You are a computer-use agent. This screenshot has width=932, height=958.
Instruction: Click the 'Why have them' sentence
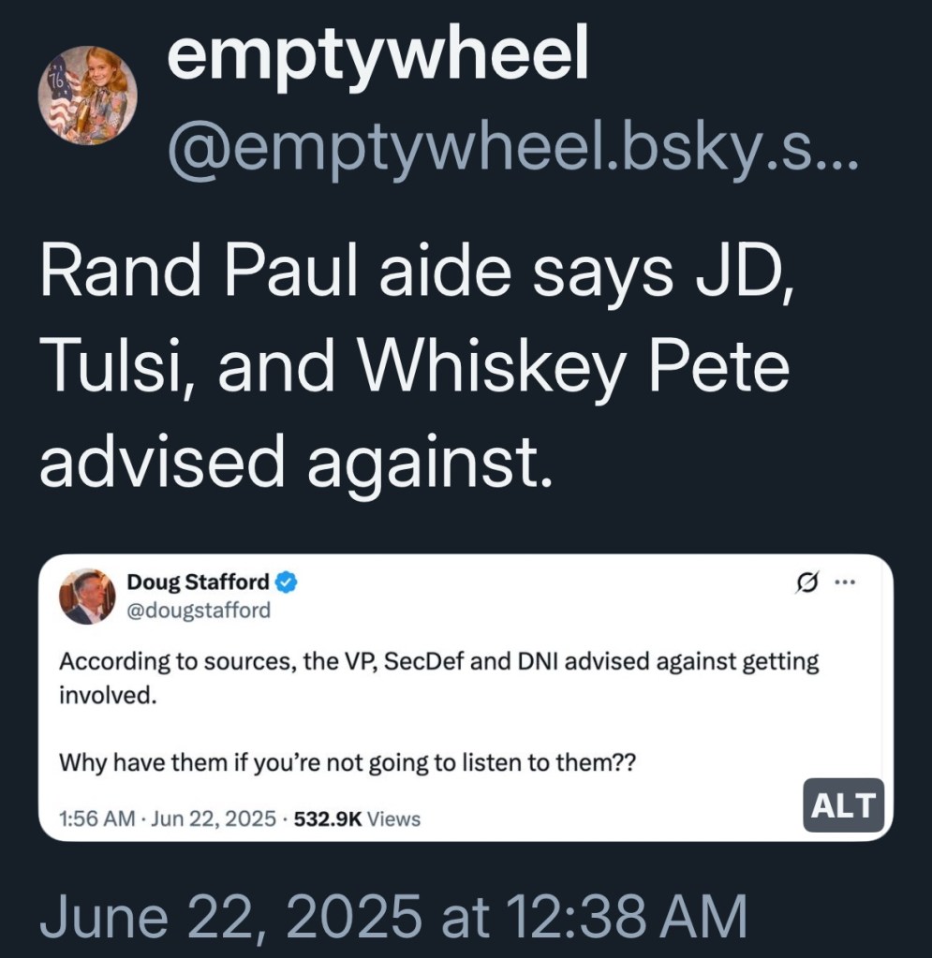[x=348, y=762]
